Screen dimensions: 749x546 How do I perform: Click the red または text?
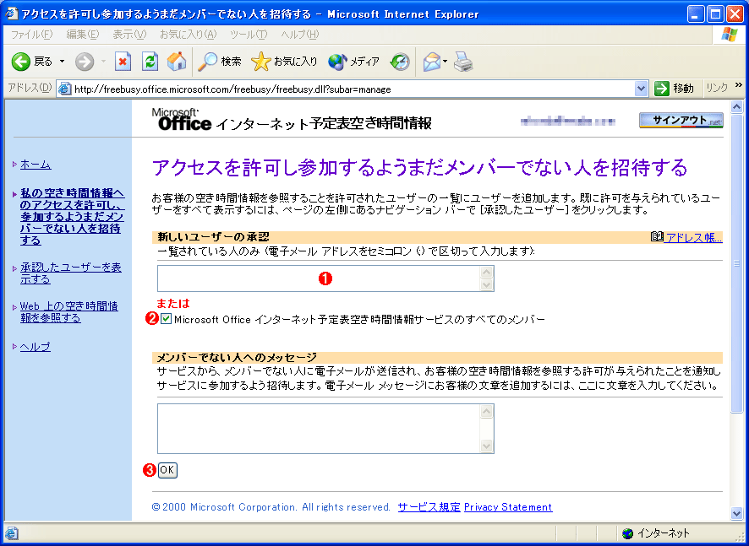click(173, 303)
